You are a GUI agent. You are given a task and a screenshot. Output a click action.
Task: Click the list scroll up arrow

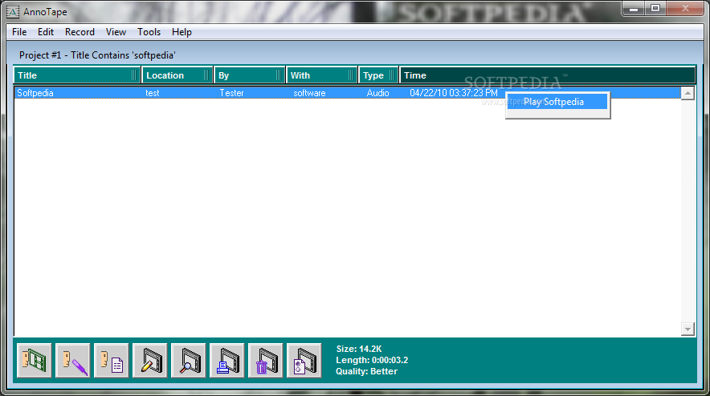point(688,93)
